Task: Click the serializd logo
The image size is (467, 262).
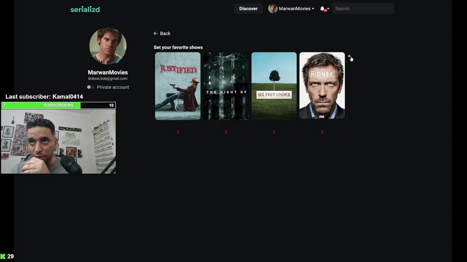Action: [x=85, y=9]
